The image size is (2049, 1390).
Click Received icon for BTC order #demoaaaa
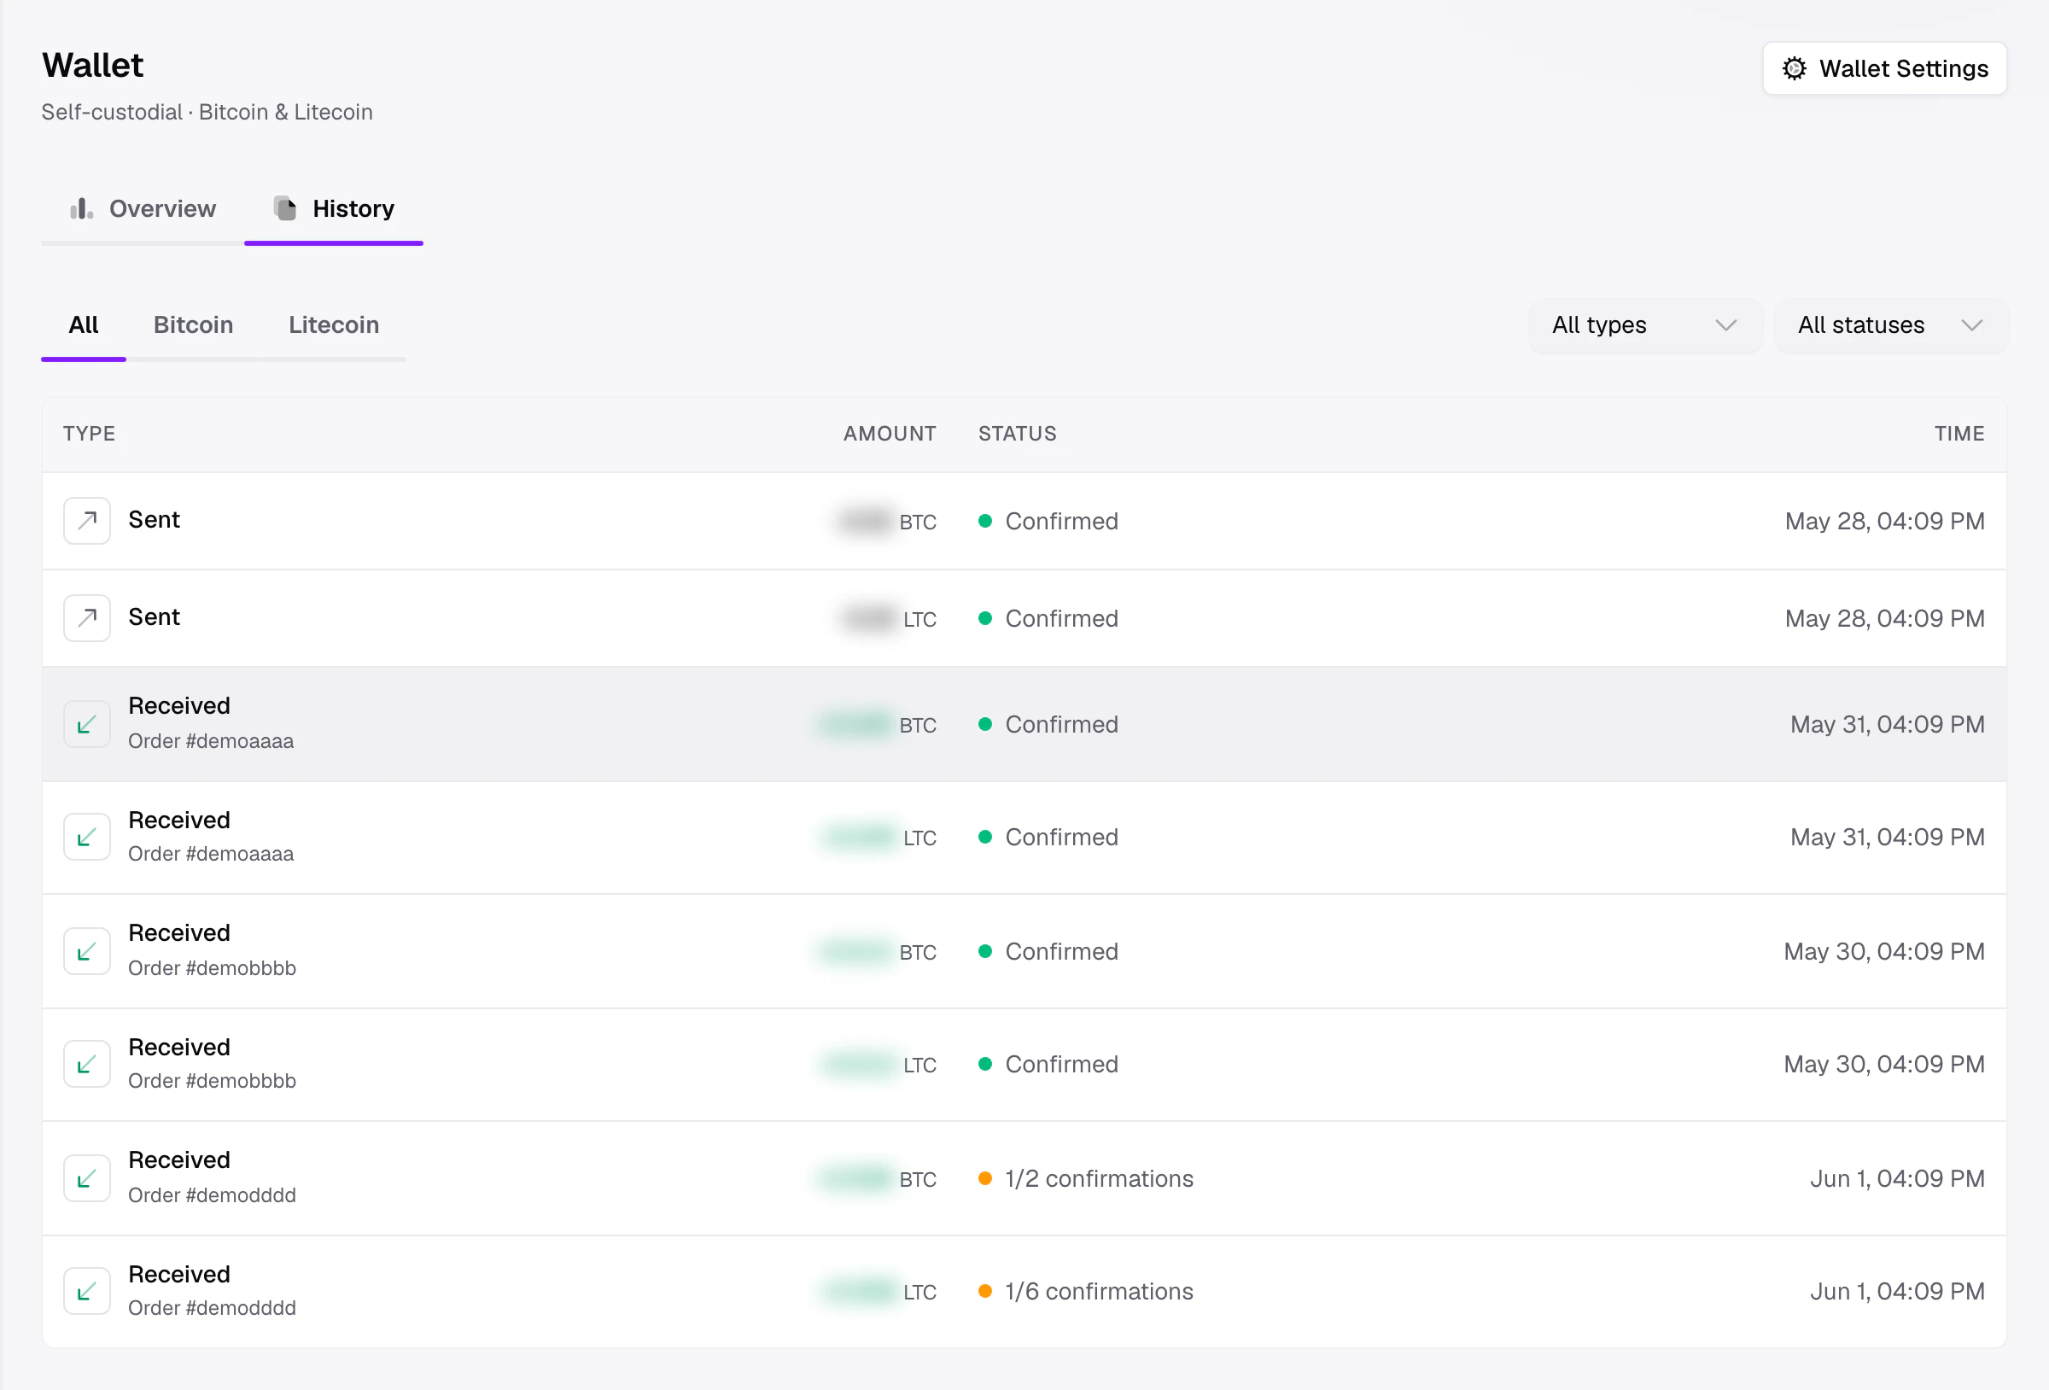pos(86,724)
